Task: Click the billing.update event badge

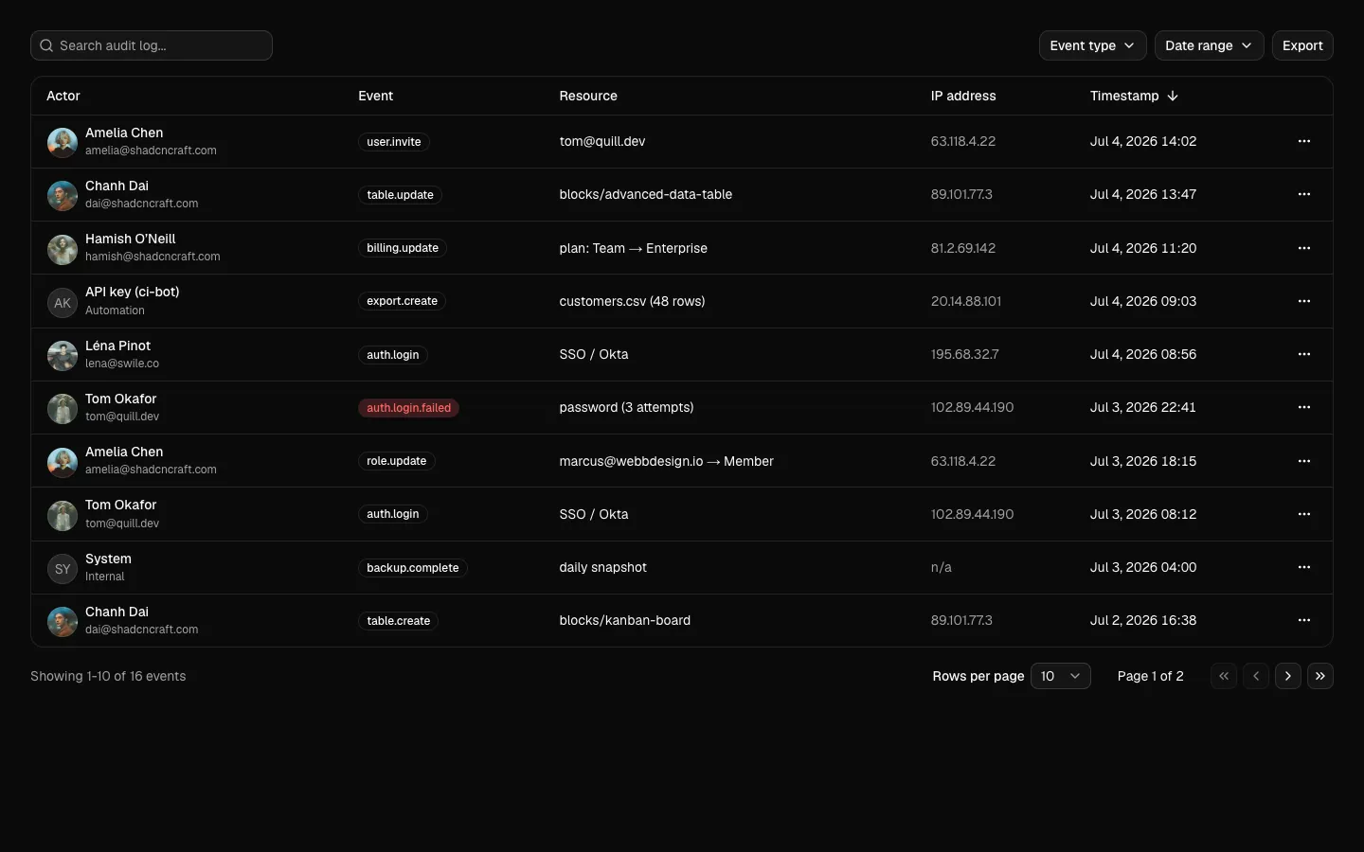Action: [x=403, y=248]
